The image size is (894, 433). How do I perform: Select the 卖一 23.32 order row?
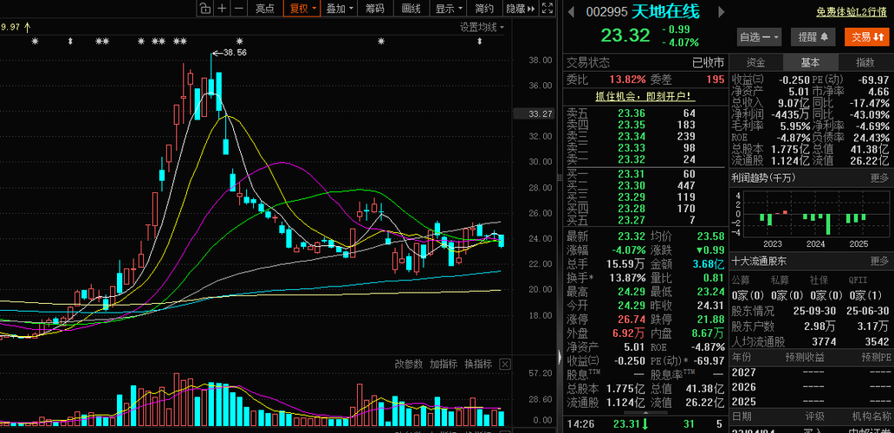pos(645,159)
